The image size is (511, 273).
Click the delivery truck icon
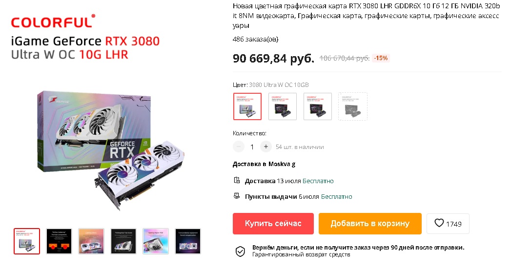point(237,180)
